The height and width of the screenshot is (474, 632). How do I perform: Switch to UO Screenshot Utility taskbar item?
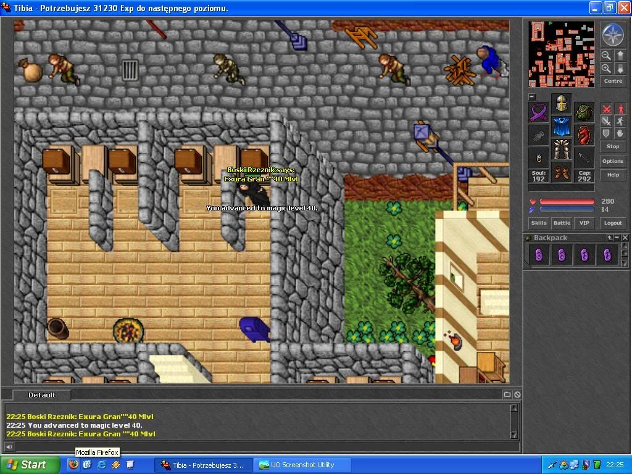(302, 465)
